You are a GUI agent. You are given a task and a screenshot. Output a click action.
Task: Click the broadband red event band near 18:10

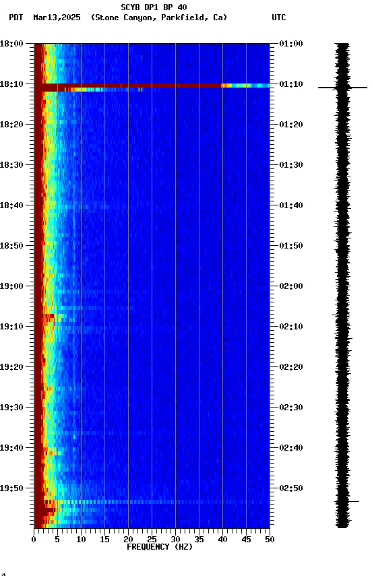coord(152,87)
